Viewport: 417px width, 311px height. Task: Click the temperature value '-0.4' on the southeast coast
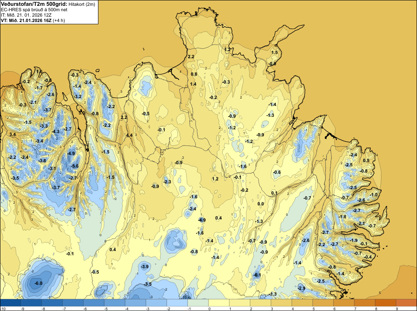click(x=368, y=257)
